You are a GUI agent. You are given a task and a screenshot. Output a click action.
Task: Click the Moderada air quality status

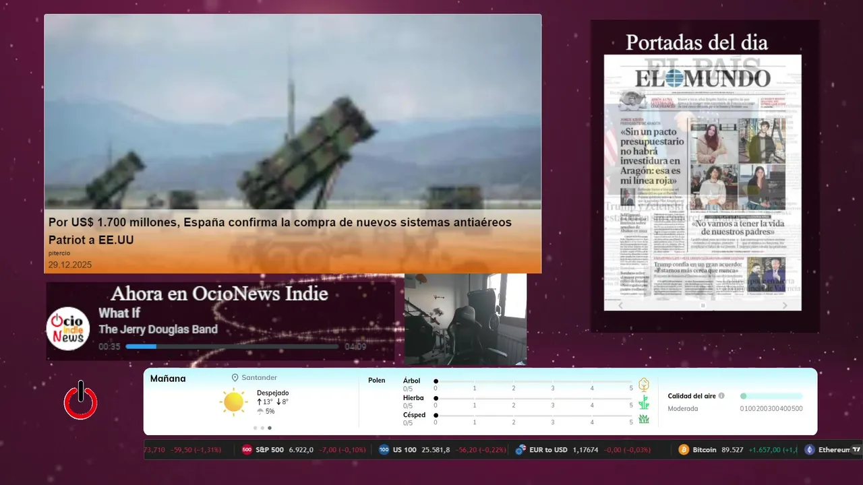(x=683, y=409)
